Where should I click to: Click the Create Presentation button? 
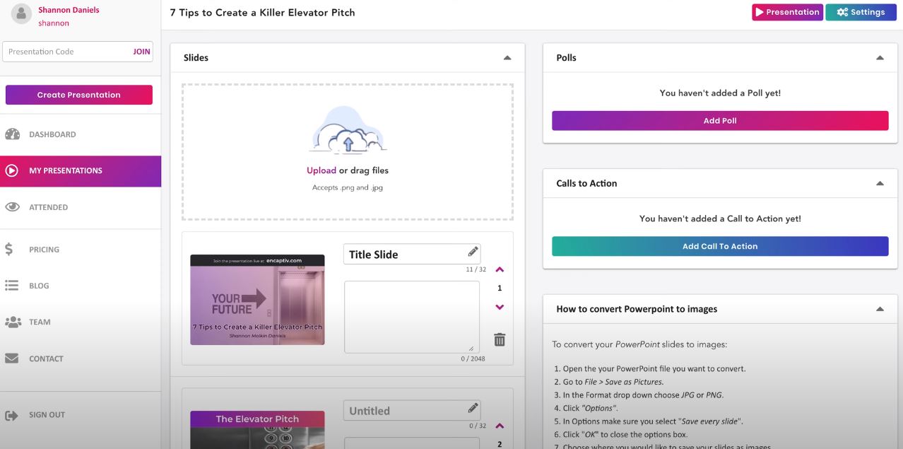coord(79,95)
